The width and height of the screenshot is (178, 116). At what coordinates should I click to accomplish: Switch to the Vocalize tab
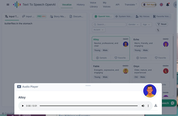coord(67,5)
